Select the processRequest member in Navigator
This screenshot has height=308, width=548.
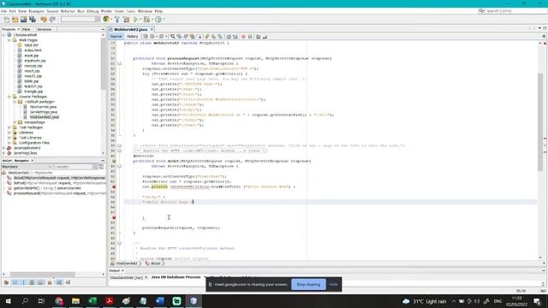[x=59, y=193]
